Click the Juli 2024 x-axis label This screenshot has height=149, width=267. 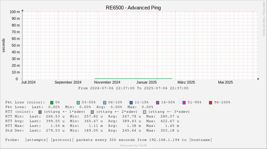point(28,82)
